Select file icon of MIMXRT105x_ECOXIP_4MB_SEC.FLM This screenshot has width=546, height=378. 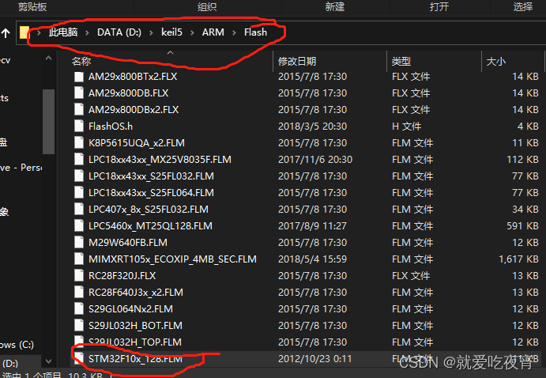(x=79, y=259)
